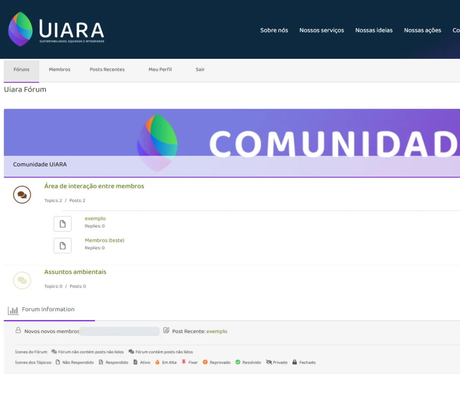Screen dimensions: 460x398
Task: Click the 'Posts: 2' count text
Action: (x=77, y=201)
